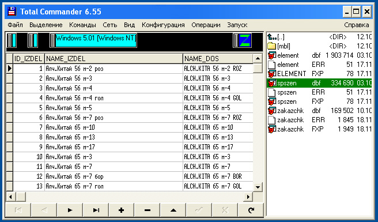Image resolution: width=378 pixels, height=222 pixels.
Task: Open the Выделение menu
Action: [46, 25]
